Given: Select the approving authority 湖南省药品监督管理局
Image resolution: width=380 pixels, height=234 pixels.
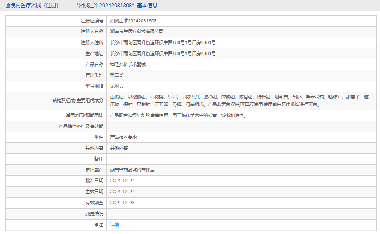Looking at the screenshot, I should coord(132,170).
